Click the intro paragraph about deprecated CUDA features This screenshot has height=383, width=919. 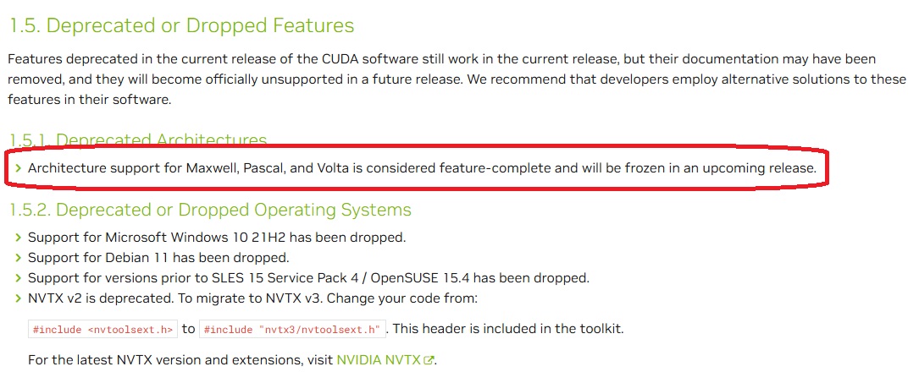click(x=457, y=79)
